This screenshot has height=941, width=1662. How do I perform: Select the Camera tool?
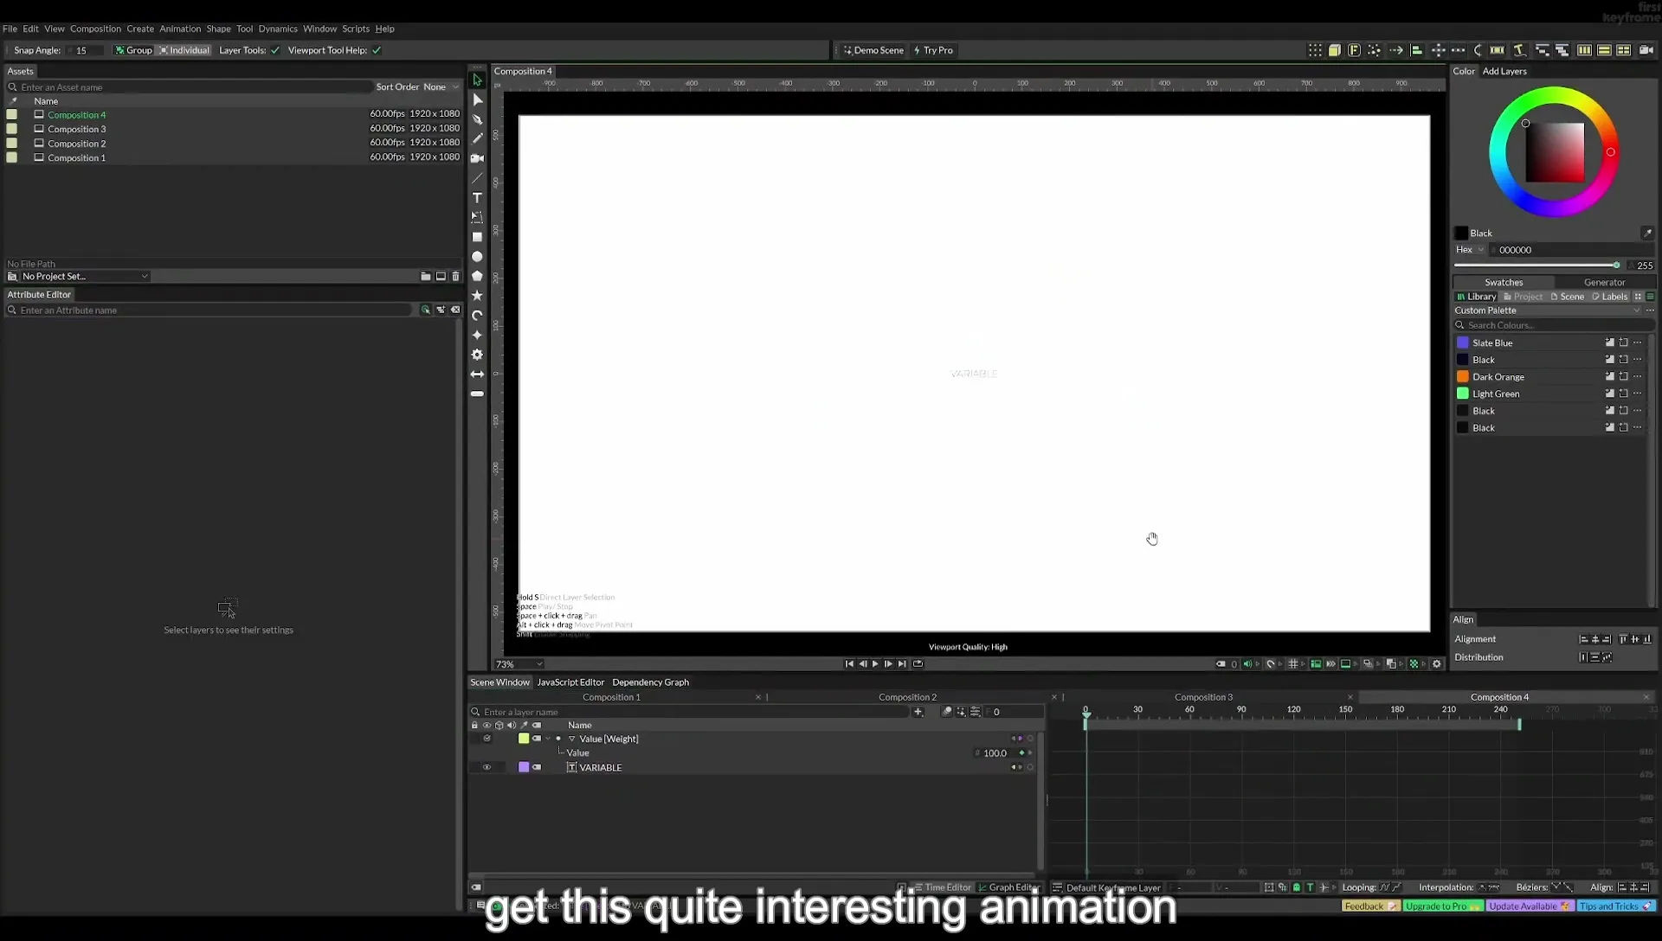coord(477,158)
